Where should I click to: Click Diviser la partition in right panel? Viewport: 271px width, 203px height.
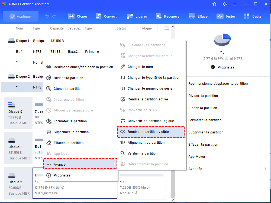[x=203, y=96]
